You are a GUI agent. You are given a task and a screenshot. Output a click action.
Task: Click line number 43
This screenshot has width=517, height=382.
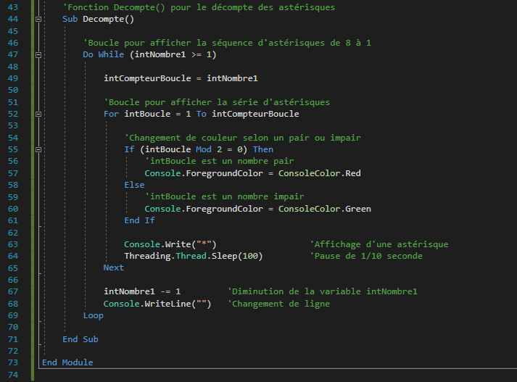click(13, 7)
